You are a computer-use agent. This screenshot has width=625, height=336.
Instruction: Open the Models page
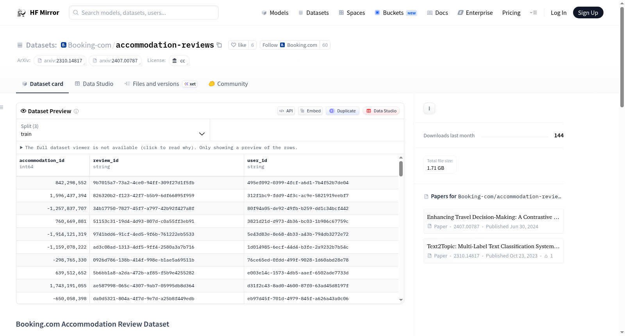click(x=275, y=12)
